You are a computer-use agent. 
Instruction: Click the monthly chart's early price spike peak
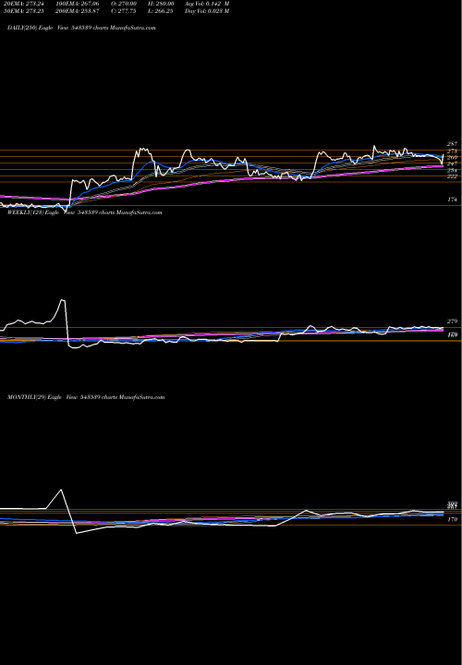(62, 490)
